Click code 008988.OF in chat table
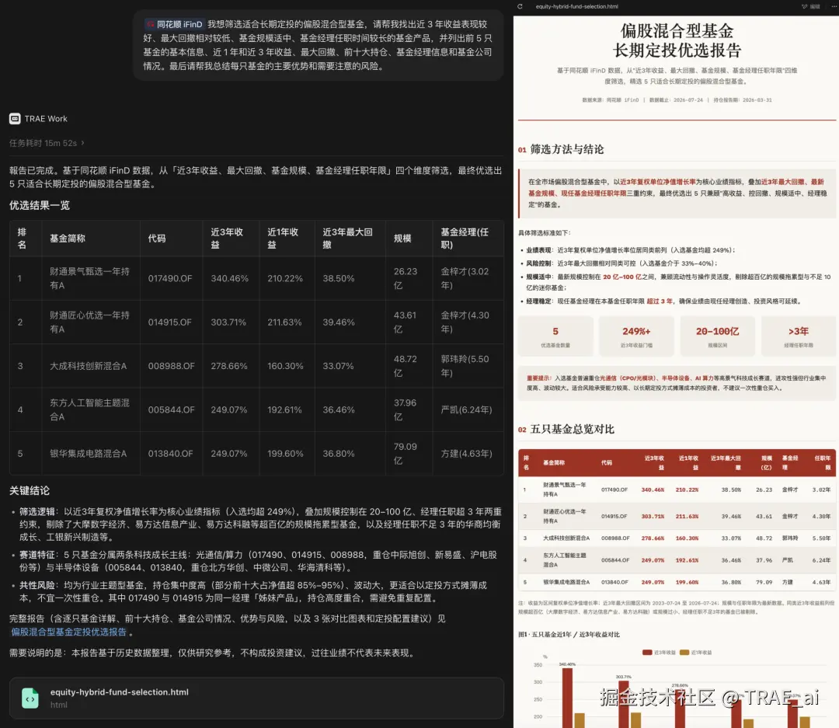The width and height of the screenshot is (839, 728). pos(171,366)
